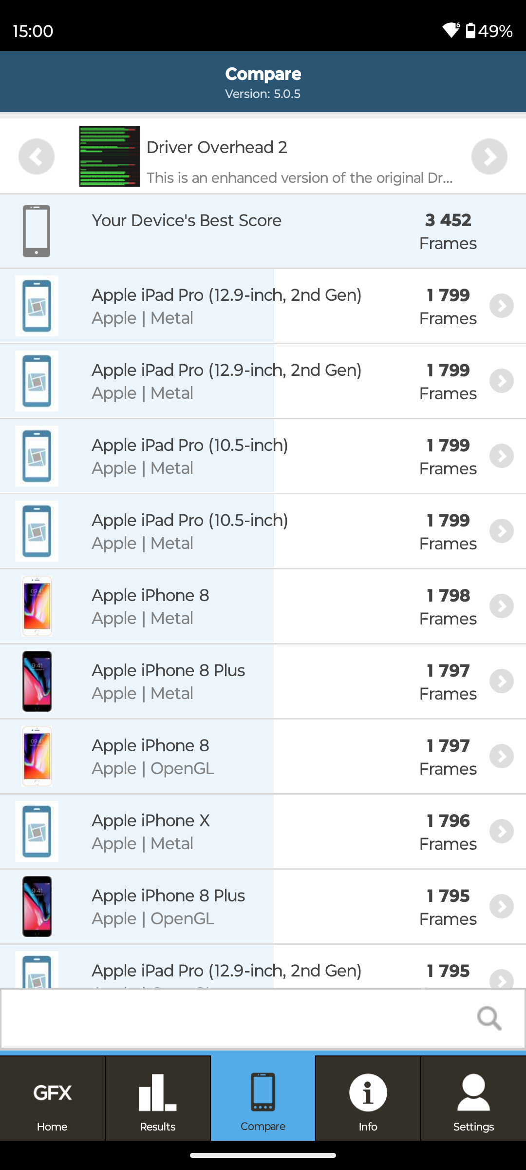This screenshot has height=1170, width=526.
Task: Tap the search magnifier icon
Action: [489, 1018]
